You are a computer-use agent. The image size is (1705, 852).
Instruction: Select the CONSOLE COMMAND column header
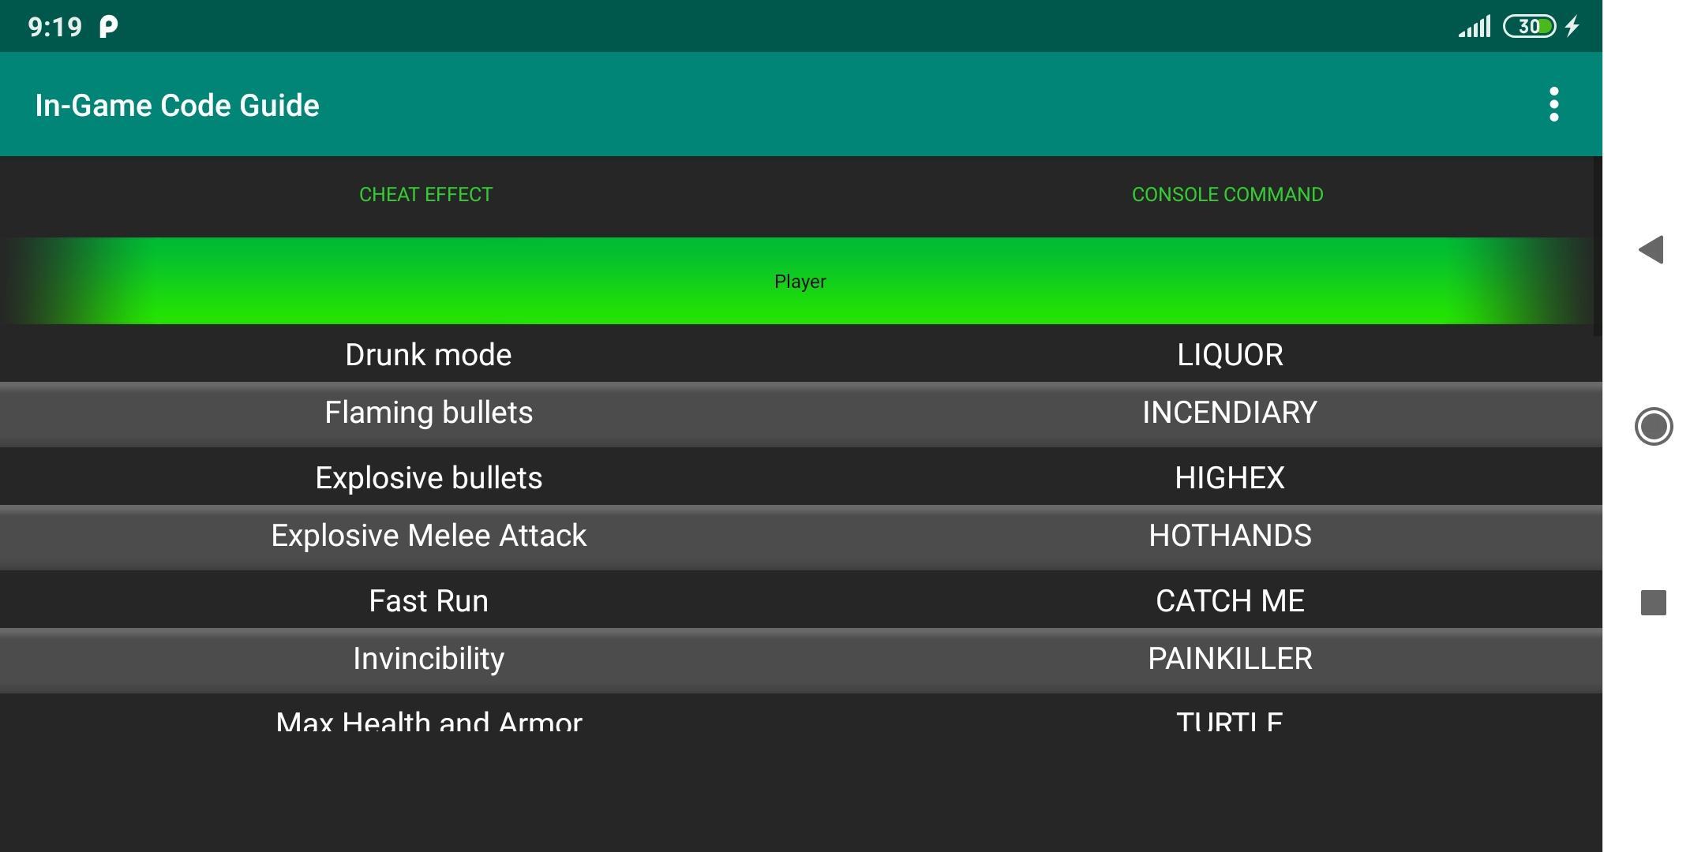pyautogui.click(x=1227, y=193)
